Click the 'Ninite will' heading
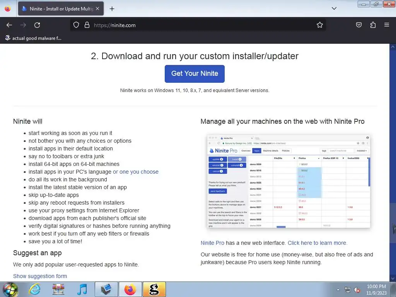 click(x=28, y=121)
